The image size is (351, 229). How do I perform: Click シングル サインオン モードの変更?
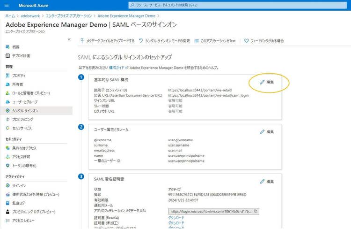(164, 41)
